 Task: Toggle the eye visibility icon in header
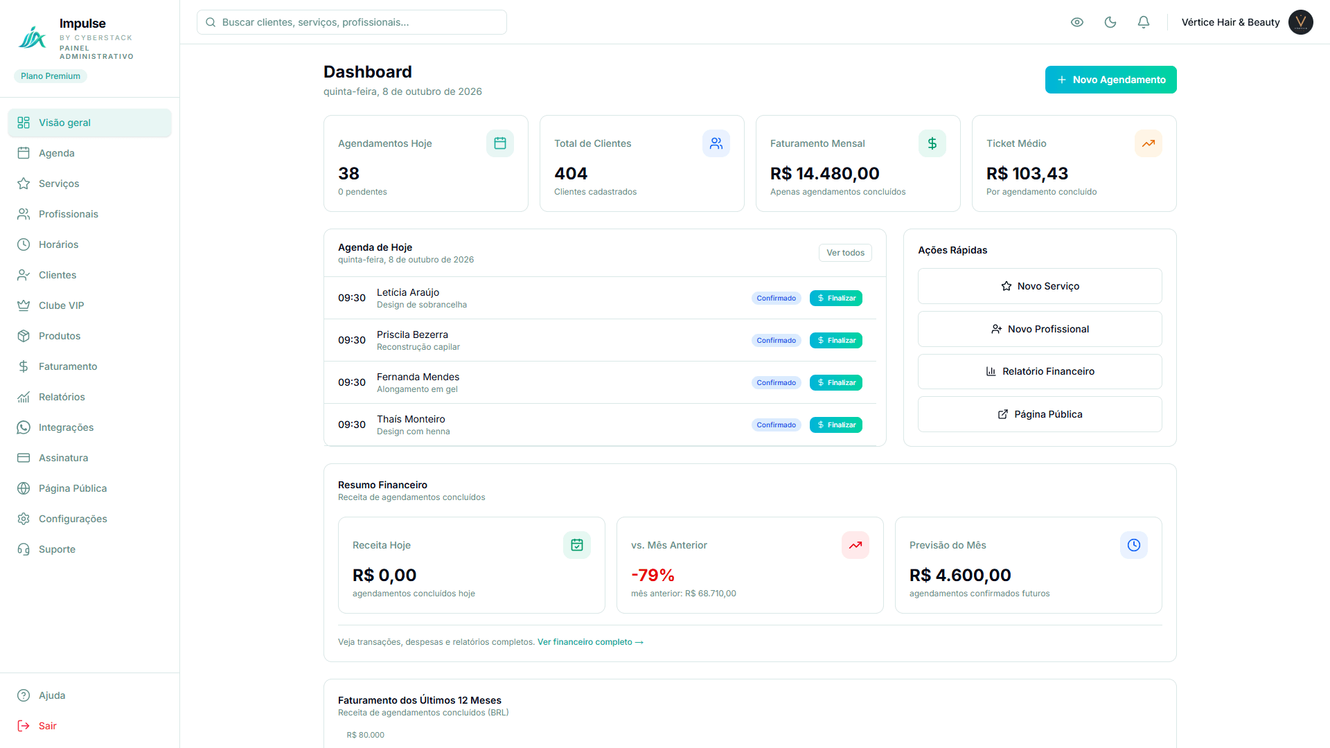1077,22
